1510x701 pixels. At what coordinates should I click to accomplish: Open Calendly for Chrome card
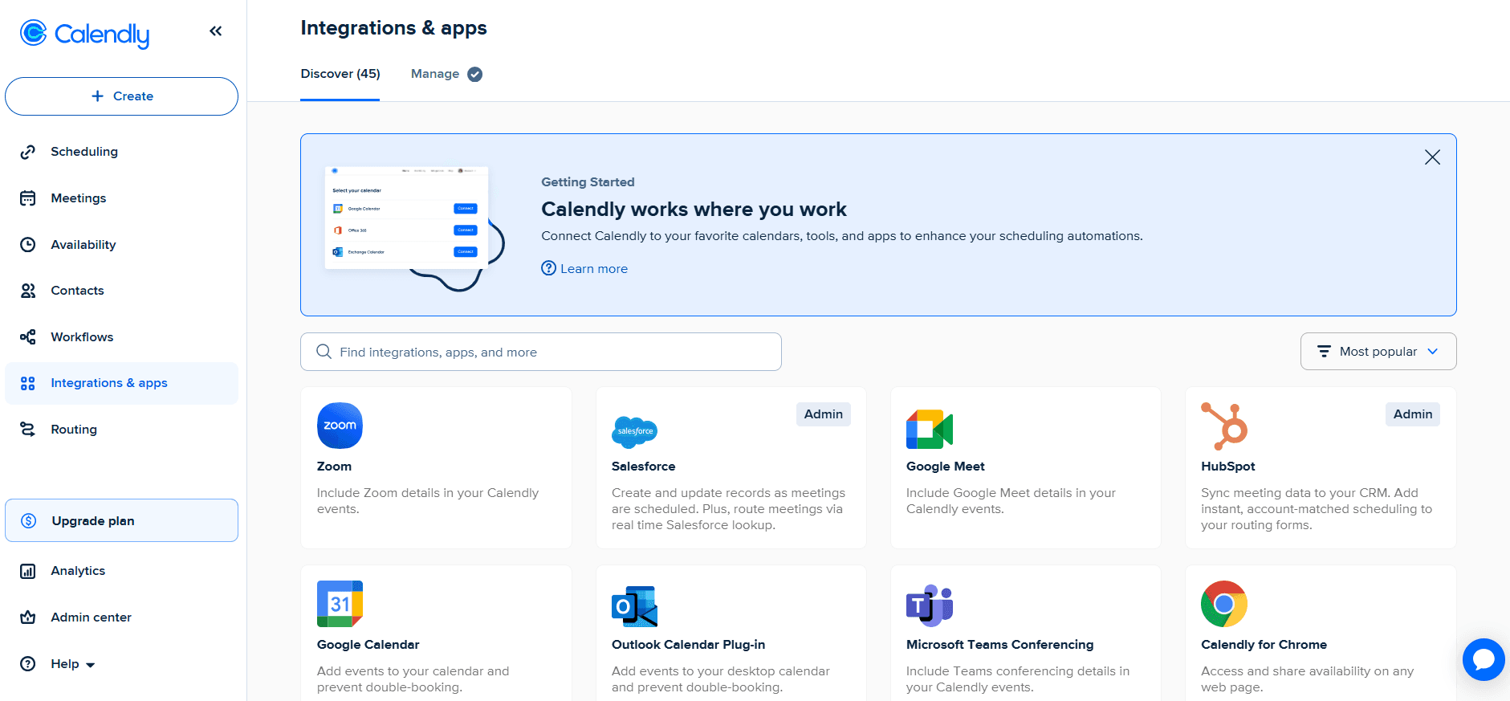(1321, 633)
